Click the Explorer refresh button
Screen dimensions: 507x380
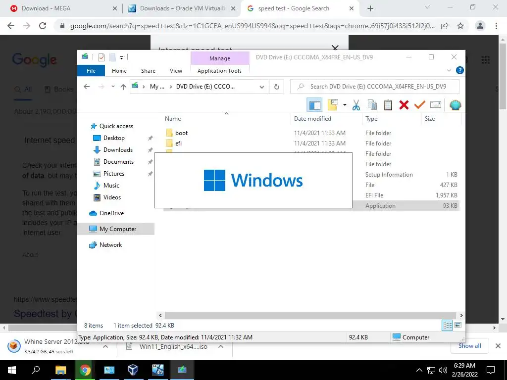click(x=276, y=87)
